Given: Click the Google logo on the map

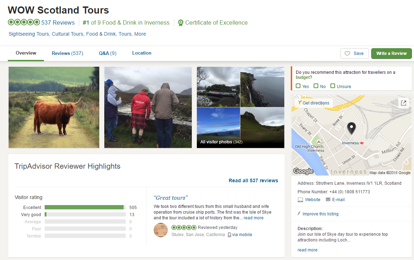Looking at the screenshot, I should pyautogui.click(x=303, y=171).
